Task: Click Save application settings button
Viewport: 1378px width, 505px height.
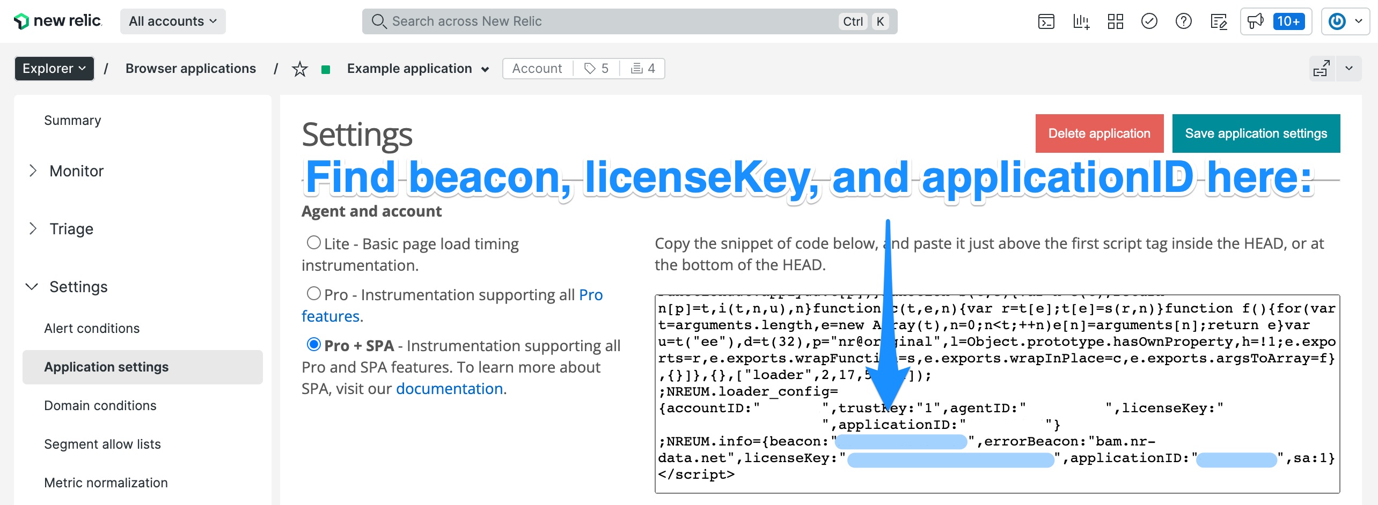Action: coord(1256,133)
